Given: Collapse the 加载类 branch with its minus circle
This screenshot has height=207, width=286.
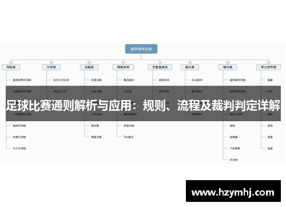Looking at the screenshot, I should click(x=89, y=62).
